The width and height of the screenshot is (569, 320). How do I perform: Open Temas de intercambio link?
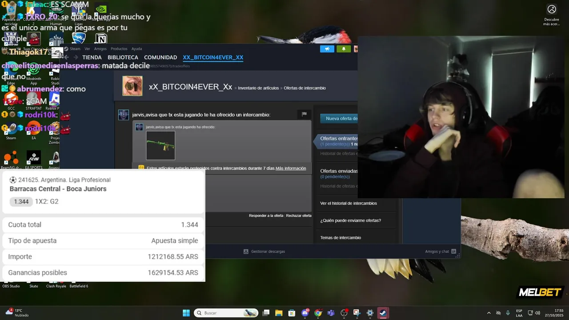coord(341,238)
